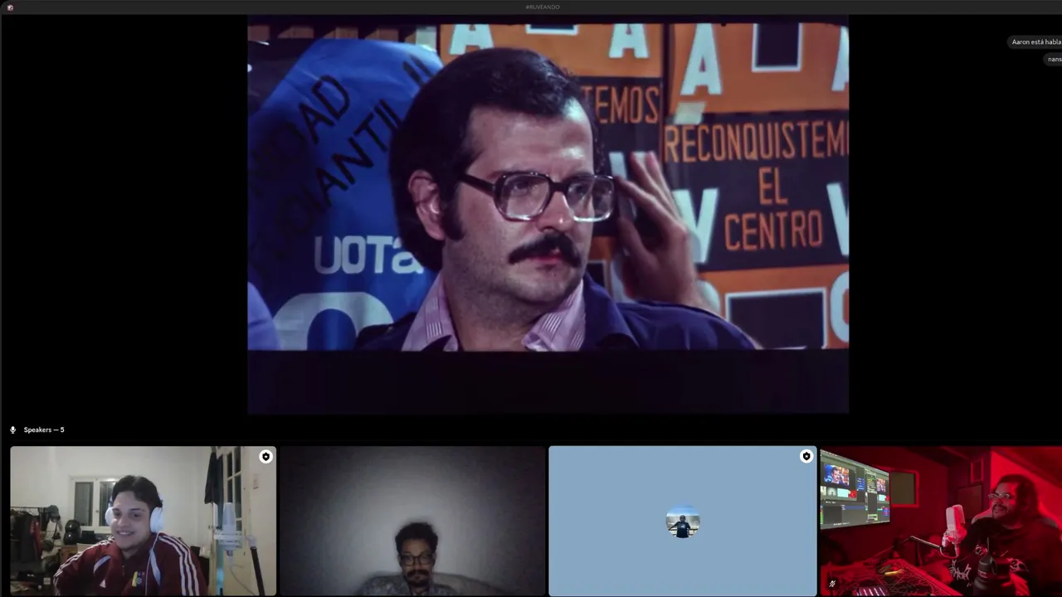Select the video tile of the user wearing white headphones
Image resolution: width=1062 pixels, height=597 pixels.
point(144,521)
